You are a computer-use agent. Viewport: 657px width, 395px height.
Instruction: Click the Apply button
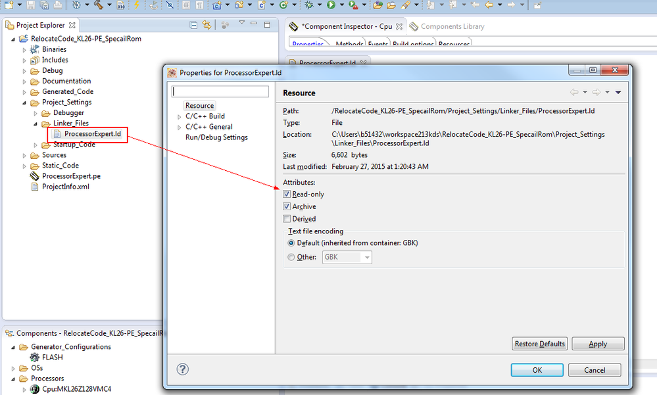(x=598, y=344)
